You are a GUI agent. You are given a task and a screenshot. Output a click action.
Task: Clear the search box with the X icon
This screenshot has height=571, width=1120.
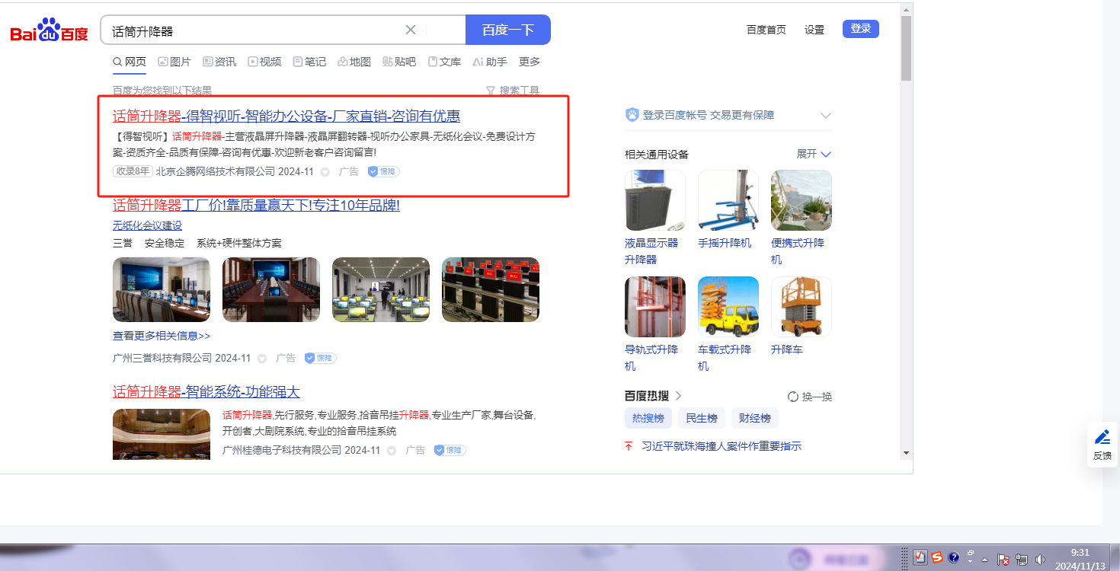411,30
